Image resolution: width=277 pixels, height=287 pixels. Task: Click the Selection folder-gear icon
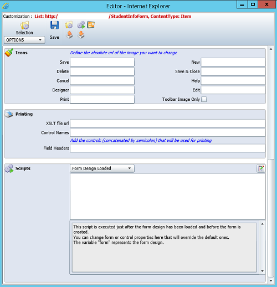(x=24, y=25)
